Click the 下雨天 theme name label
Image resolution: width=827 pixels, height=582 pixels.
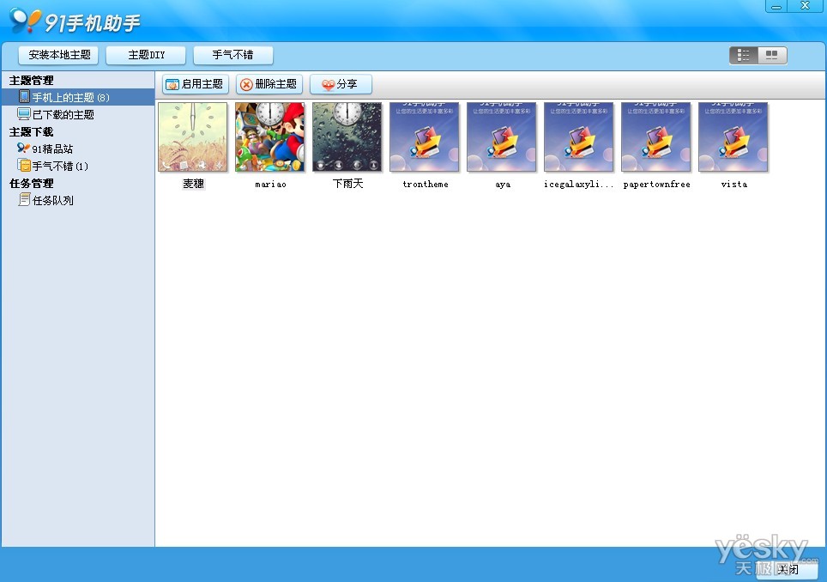(x=348, y=184)
